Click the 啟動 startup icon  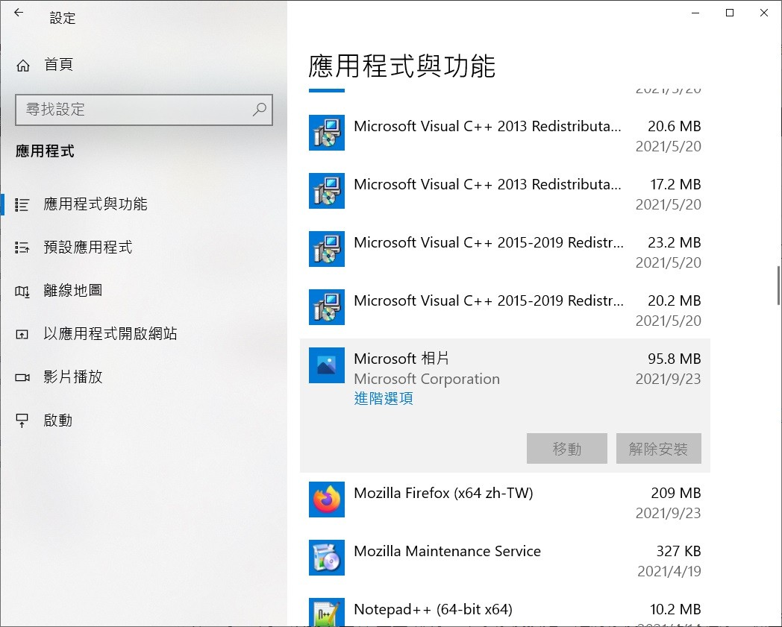[22, 420]
